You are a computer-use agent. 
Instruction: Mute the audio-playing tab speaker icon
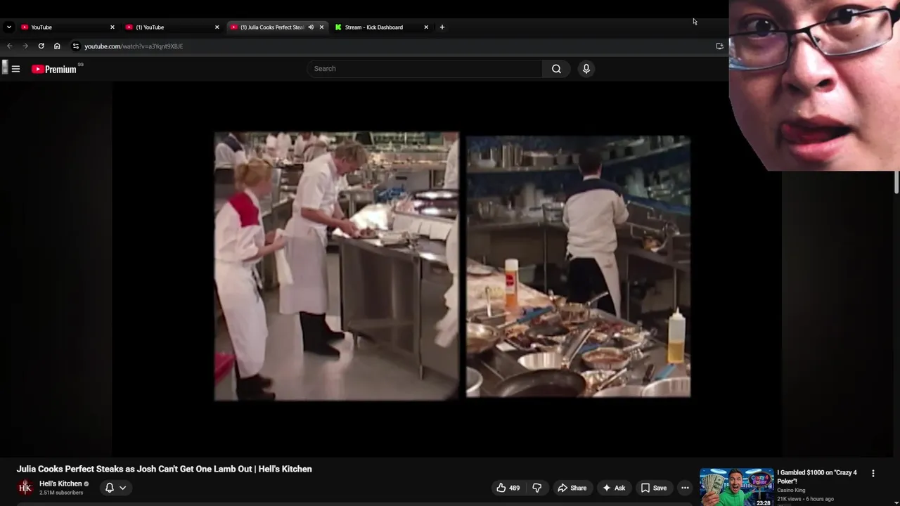click(x=311, y=27)
